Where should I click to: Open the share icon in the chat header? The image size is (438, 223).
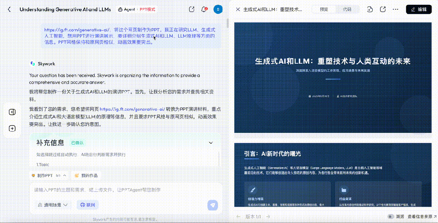(x=192, y=9)
